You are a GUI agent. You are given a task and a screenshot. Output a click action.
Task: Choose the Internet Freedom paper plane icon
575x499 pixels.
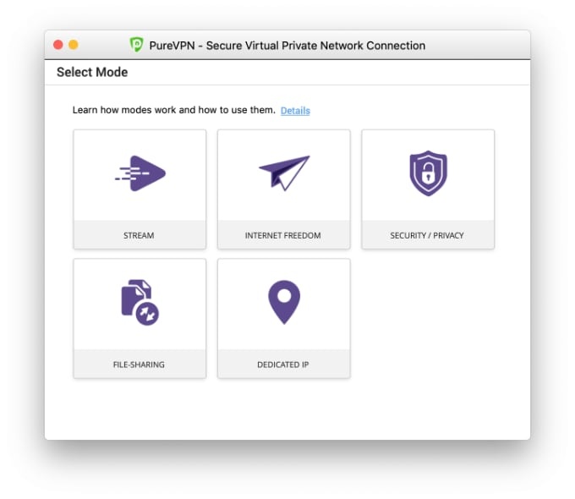284,173
